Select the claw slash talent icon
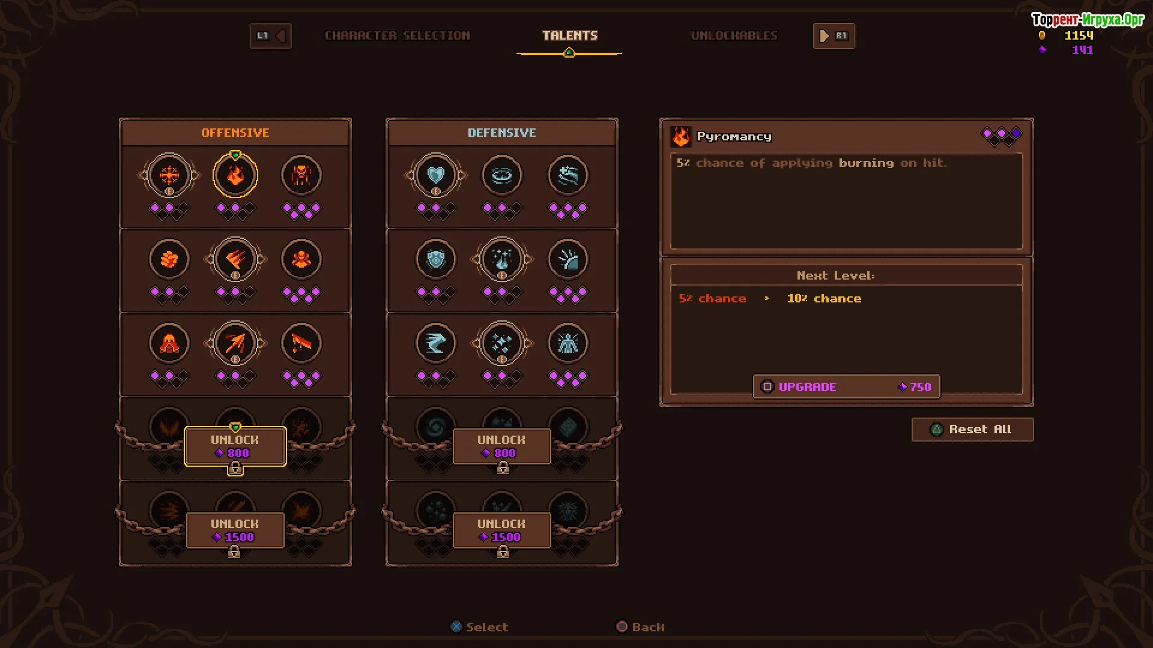1153x648 pixels. click(x=235, y=259)
